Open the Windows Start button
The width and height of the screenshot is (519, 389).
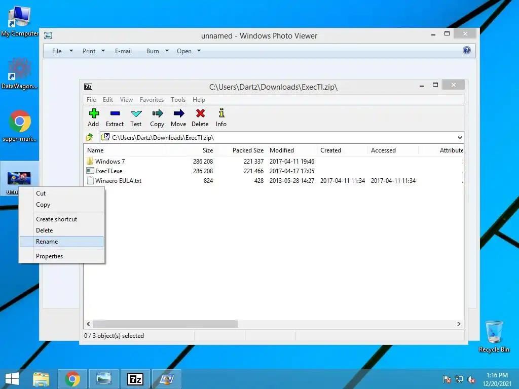tap(12, 379)
